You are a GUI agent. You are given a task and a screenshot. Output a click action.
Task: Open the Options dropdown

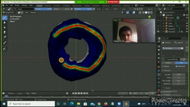151,9
